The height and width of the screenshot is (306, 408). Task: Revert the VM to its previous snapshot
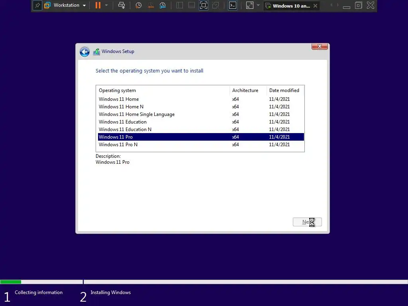[151, 5]
